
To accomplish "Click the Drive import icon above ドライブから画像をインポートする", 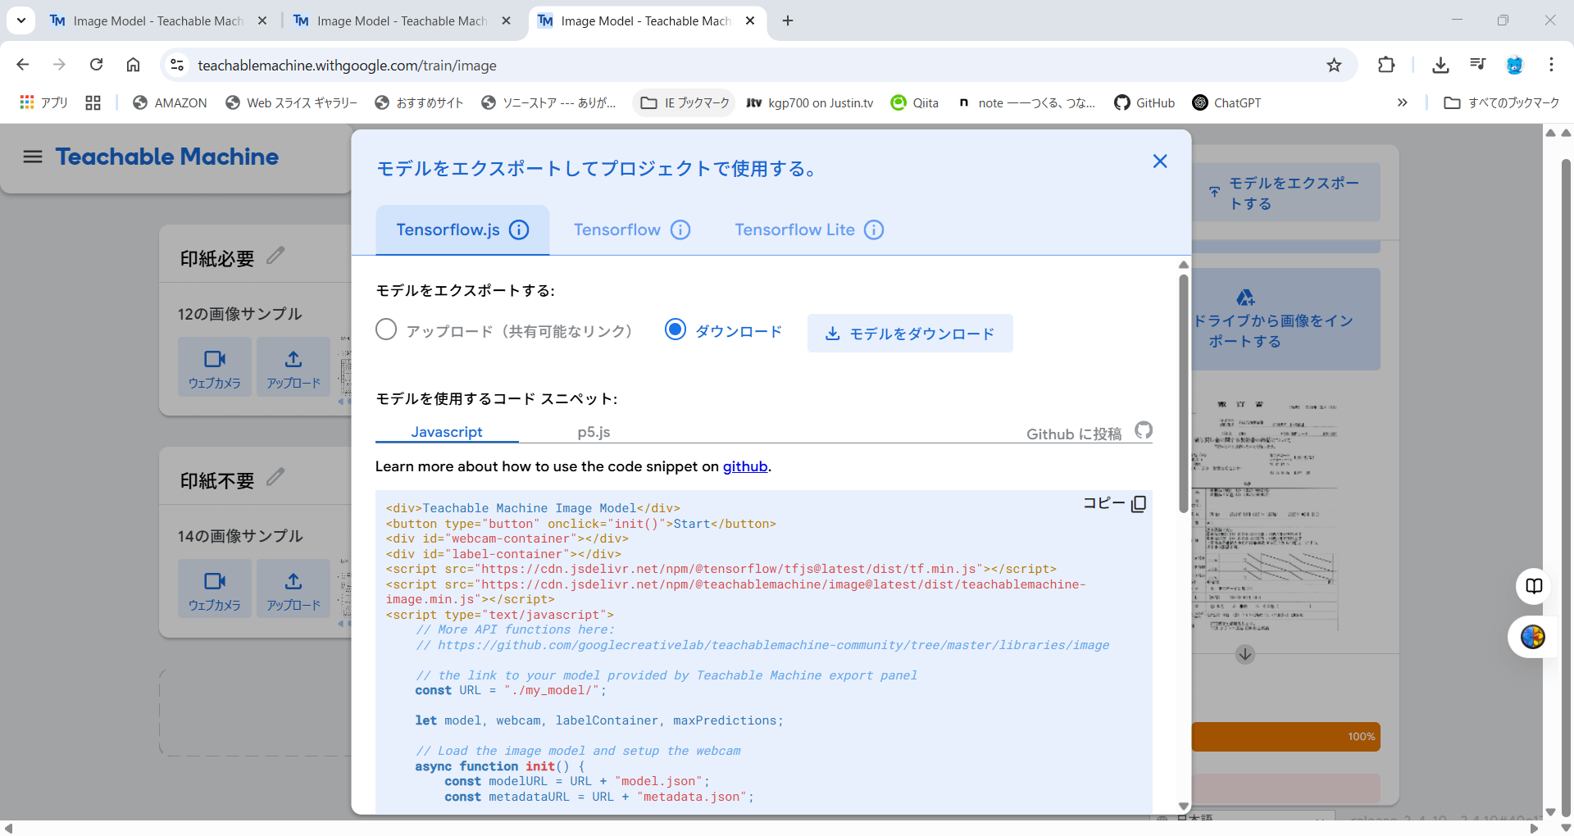I will [x=1246, y=298].
